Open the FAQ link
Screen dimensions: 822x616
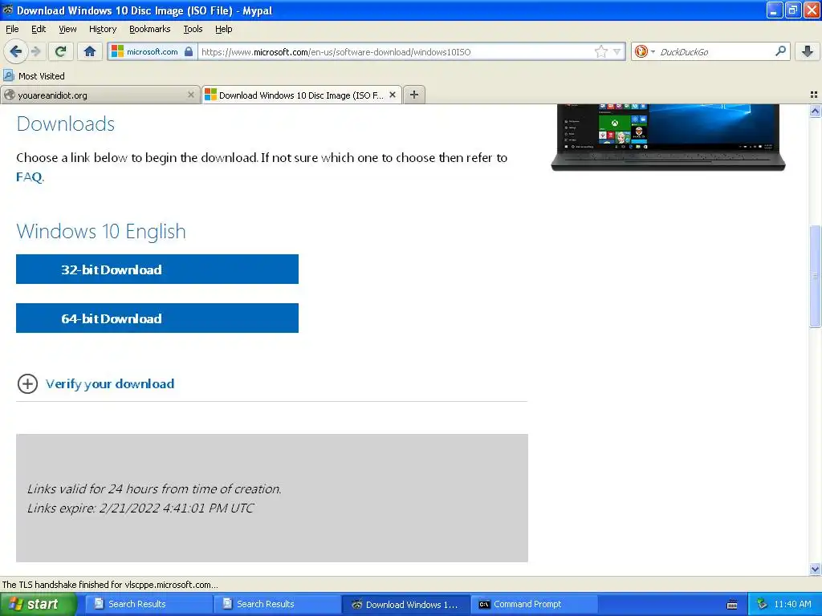coord(29,177)
